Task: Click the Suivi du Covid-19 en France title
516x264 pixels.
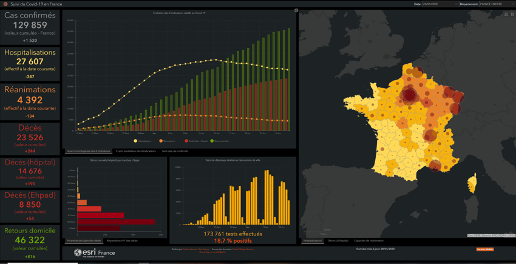Action: 36,4
